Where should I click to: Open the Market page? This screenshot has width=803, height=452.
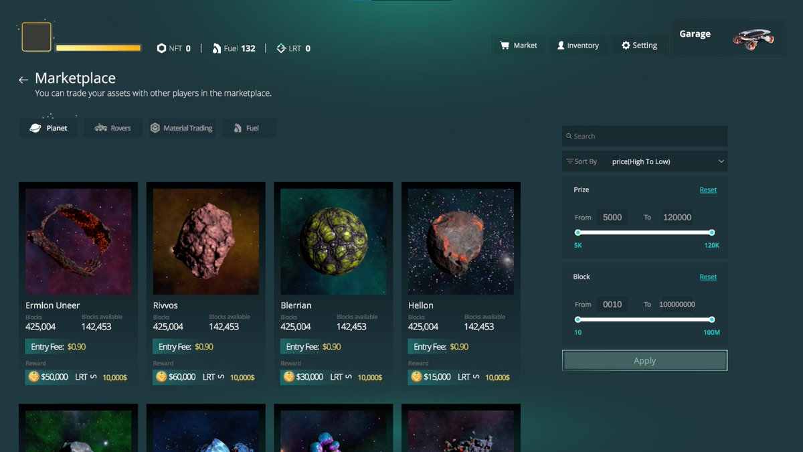click(x=519, y=46)
